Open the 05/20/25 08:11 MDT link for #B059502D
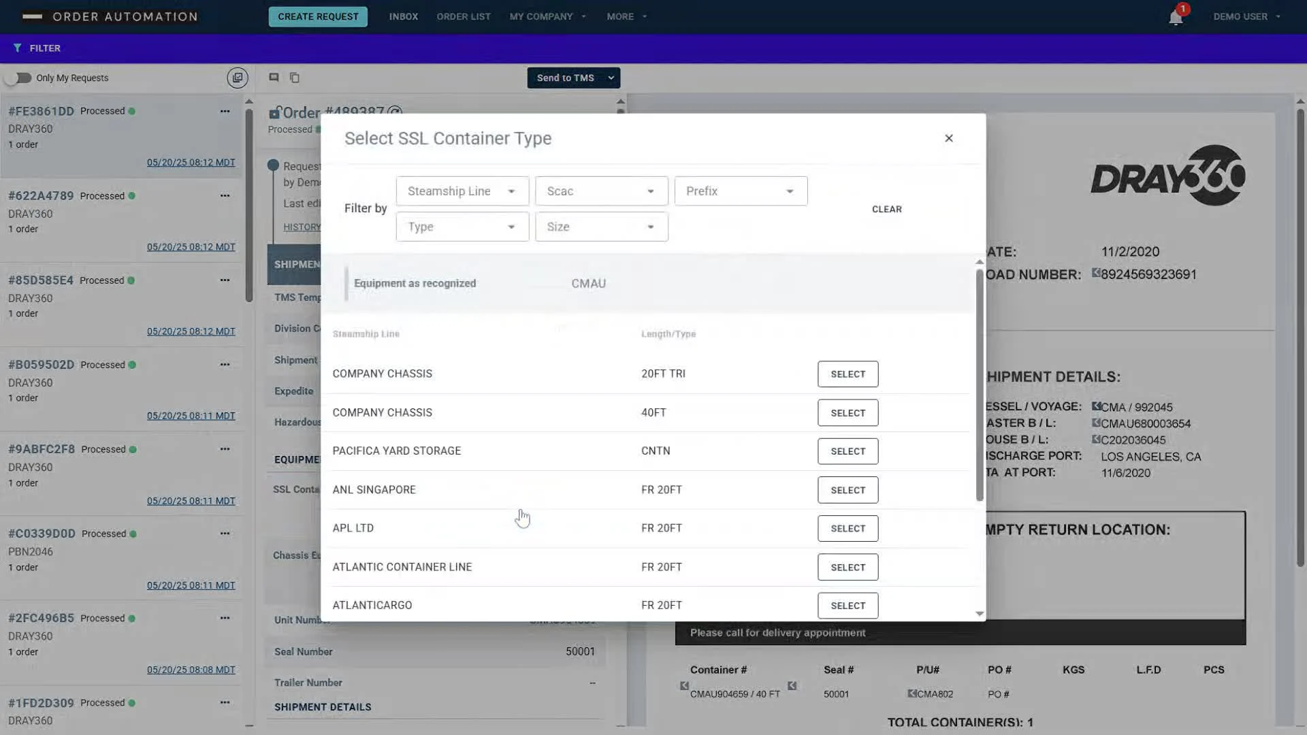The image size is (1307, 735). click(191, 416)
